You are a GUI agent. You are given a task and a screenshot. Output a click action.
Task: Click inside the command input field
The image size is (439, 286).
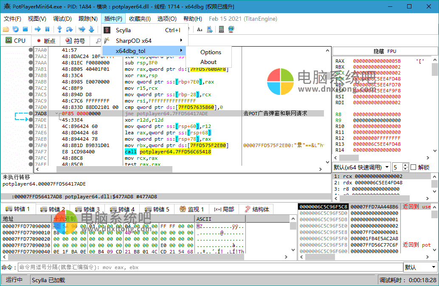tap(210, 267)
